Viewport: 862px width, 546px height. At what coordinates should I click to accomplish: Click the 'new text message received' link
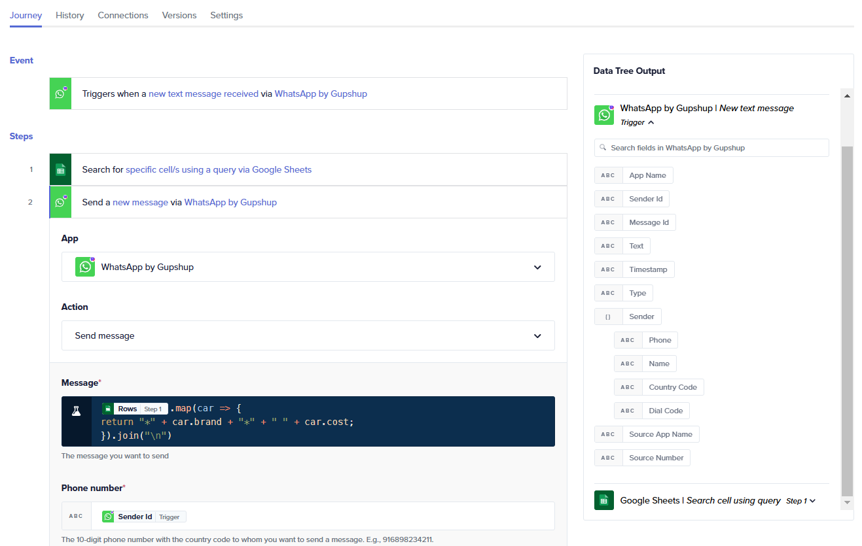204,94
